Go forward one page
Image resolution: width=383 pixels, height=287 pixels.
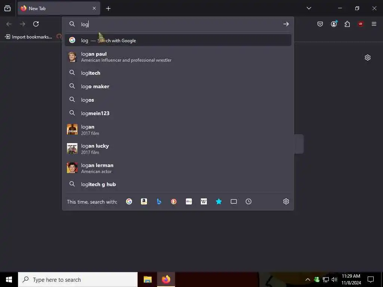[22, 24]
